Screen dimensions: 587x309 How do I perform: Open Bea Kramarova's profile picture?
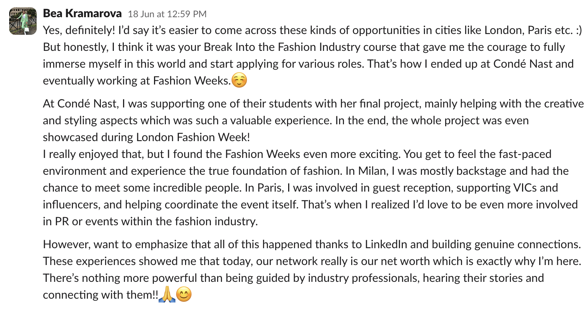pyautogui.click(x=23, y=21)
